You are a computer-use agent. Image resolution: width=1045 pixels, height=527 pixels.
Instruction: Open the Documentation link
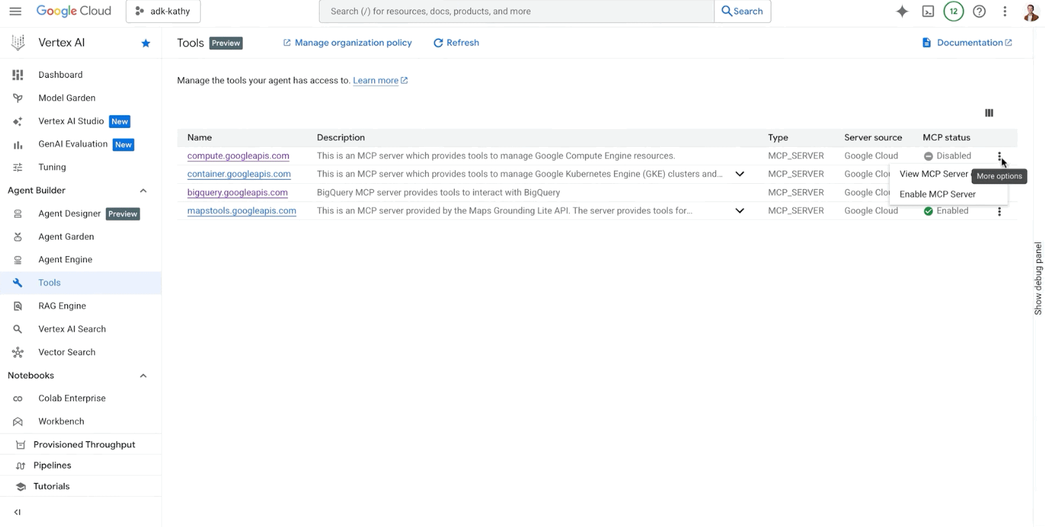[x=967, y=43]
